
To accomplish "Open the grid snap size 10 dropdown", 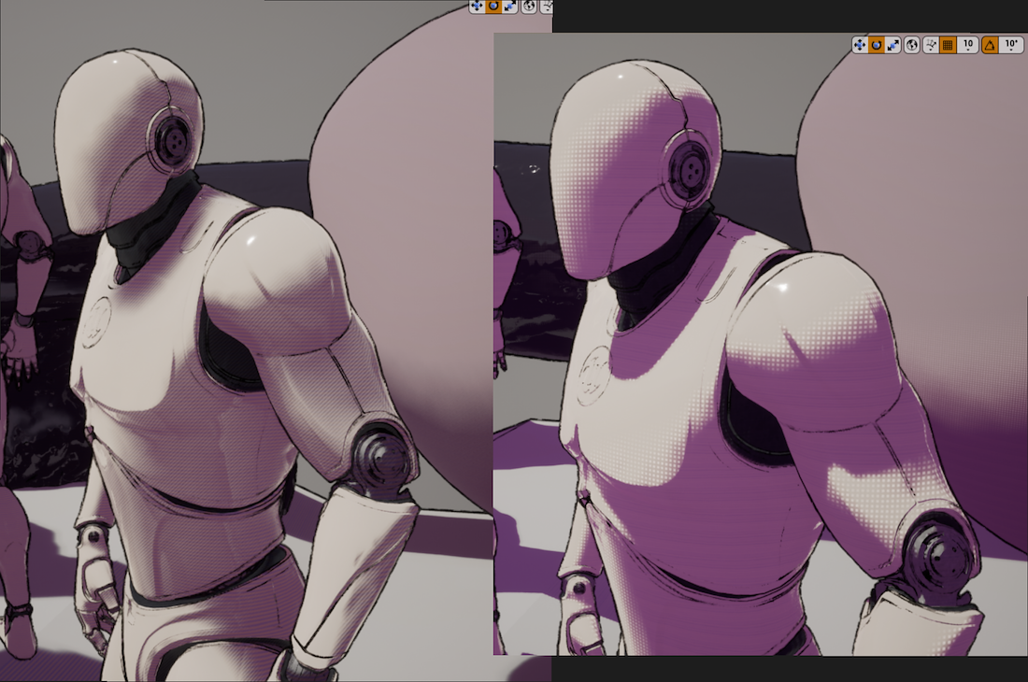I will coord(968,45).
